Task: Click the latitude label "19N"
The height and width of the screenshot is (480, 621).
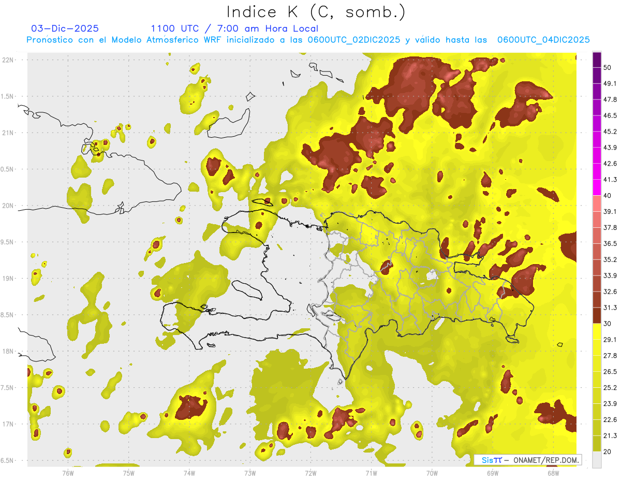Action: click(x=8, y=279)
